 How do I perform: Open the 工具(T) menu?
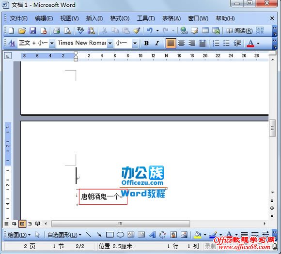(146, 18)
